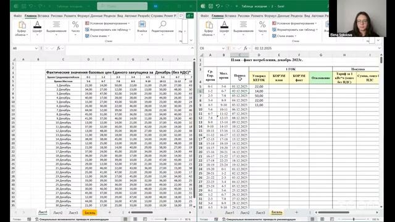Open Alignment group in left Excel window
This screenshot has height=222, width=395.
(56, 28)
